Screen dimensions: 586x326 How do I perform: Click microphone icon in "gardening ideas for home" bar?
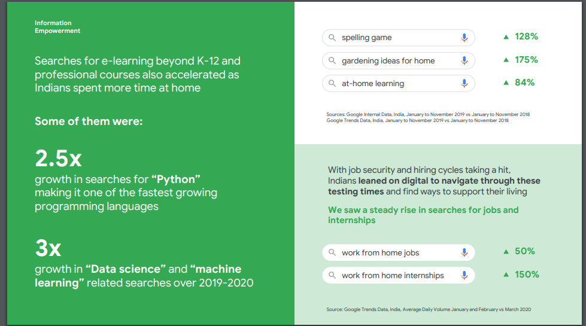(x=464, y=60)
